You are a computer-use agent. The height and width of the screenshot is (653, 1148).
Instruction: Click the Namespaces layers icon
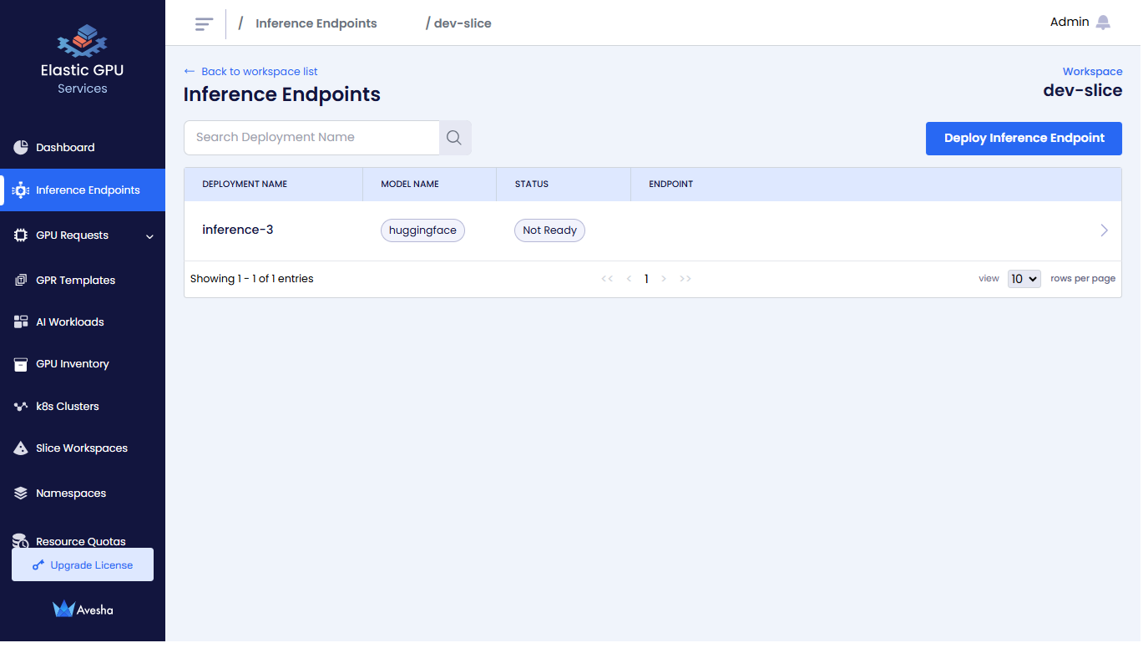[x=21, y=494]
